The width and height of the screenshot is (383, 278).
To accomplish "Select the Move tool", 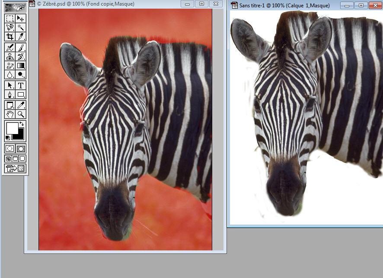I will coord(20,19).
